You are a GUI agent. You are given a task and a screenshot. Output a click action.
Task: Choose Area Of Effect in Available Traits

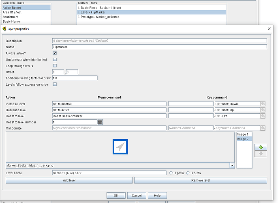tap(12, 12)
